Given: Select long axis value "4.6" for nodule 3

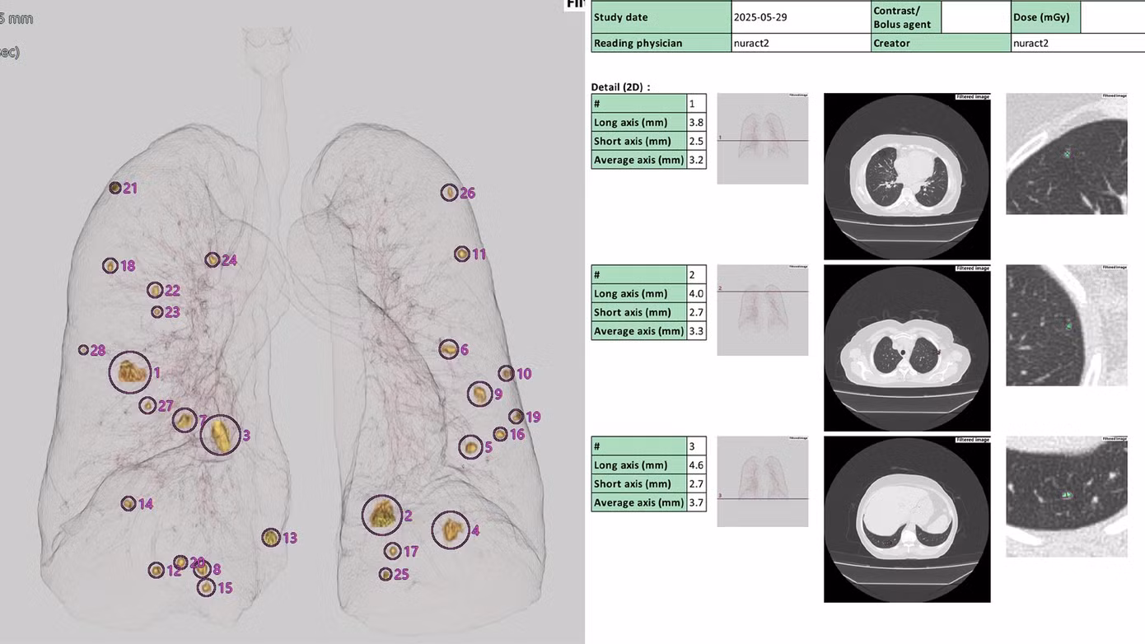Looking at the screenshot, I should [x=696, y=465].
